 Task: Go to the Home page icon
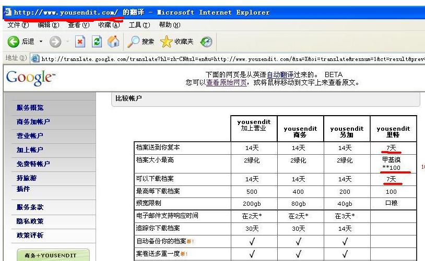pyautogui.click(x=113, y=42)
